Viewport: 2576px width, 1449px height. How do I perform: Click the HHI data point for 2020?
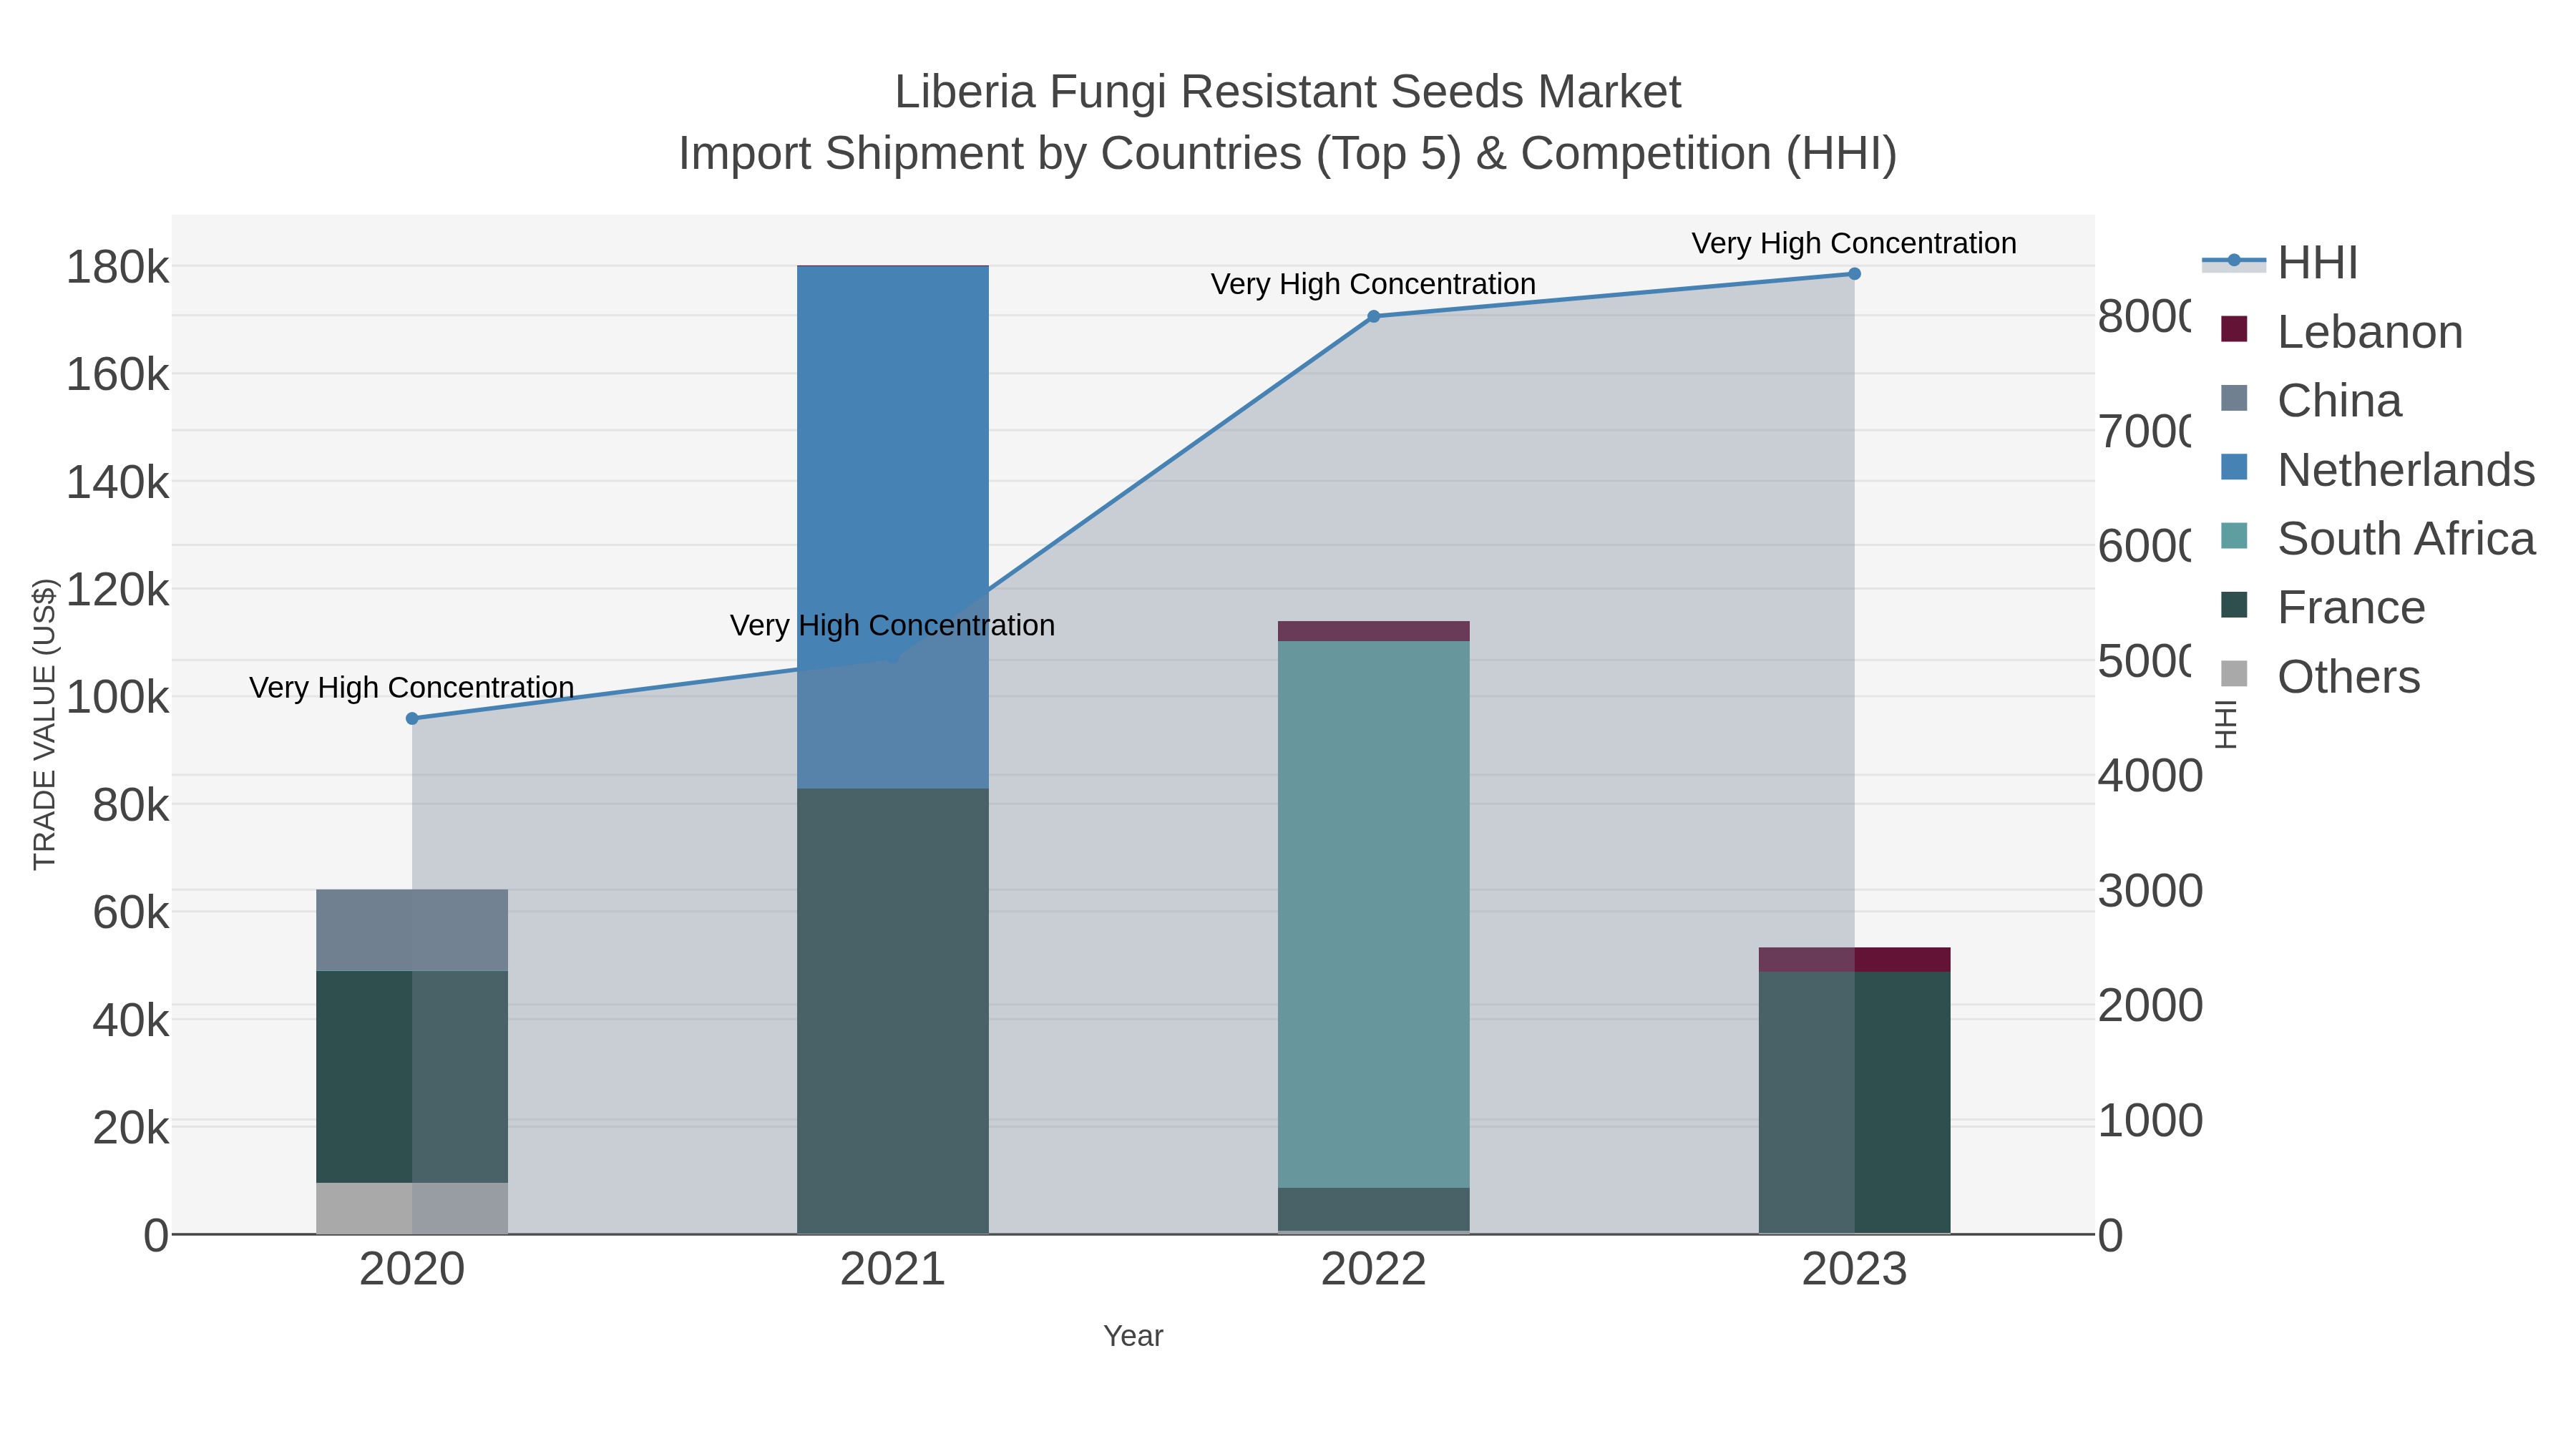coord(412,719)
